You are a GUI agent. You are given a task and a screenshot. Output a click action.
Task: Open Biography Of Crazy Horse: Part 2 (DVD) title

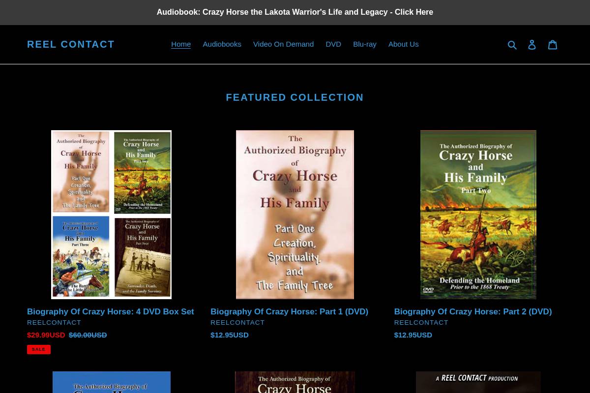click(473, 311)
